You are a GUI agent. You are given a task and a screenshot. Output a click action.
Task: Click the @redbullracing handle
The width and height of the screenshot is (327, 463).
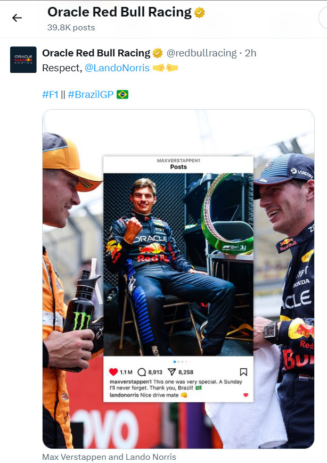[x=201, y=53]
